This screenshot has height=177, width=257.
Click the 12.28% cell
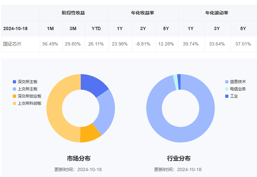[166, 44]
